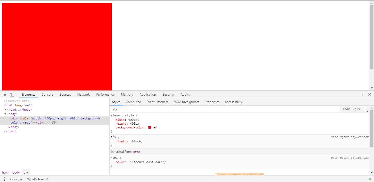This screenshot has height=182, width=374.
Task: Toggle the .cls class editor button
Action: (356, 109)
